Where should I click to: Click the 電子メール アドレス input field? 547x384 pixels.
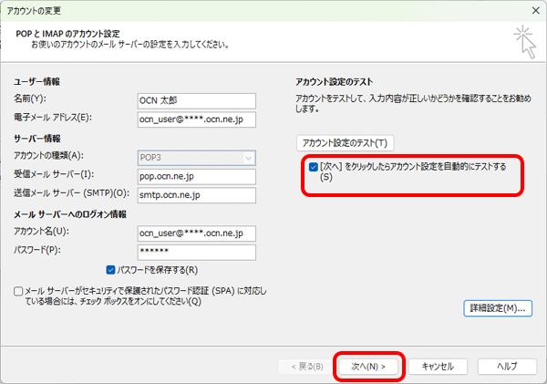(x=195, y=119)
